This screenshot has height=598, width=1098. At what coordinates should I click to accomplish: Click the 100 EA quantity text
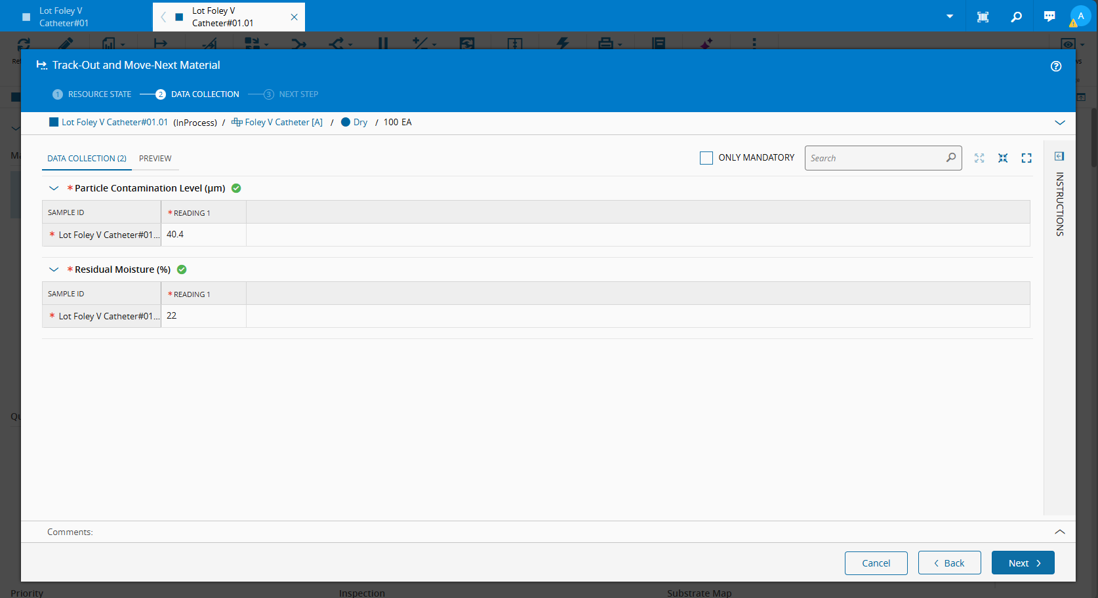coord(397,123)
